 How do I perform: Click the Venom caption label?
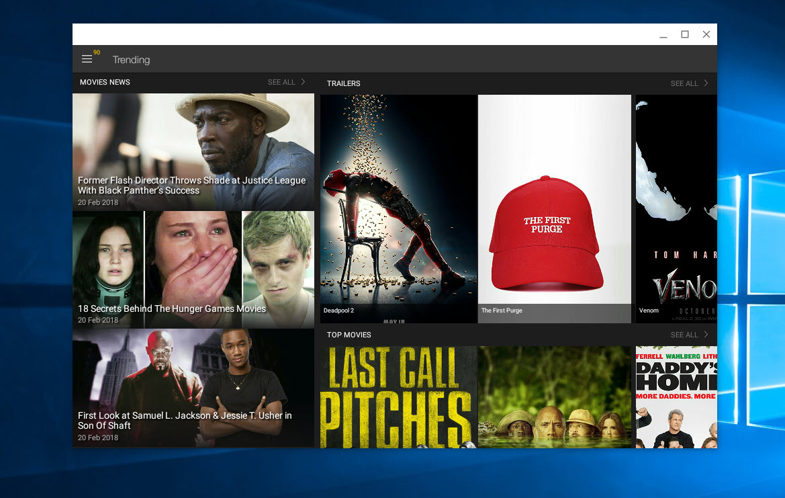pyautogui.click(x=649, y=310)
